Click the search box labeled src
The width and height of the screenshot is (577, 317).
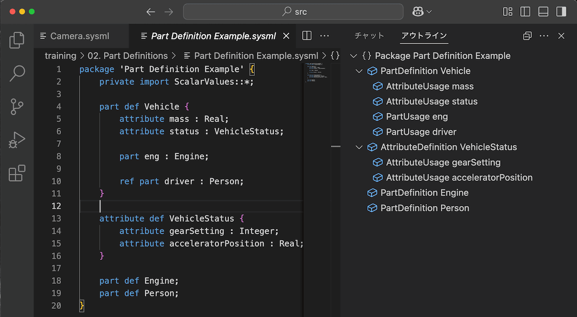point(293,12)
